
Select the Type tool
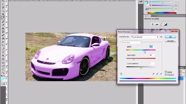click(x=3, y=52)
